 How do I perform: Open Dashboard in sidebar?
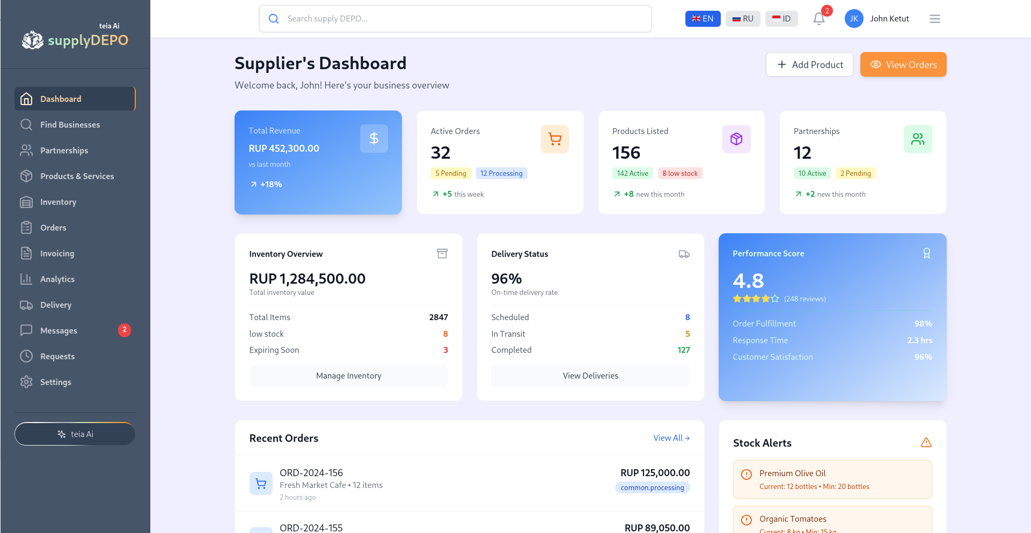coord(75,99)
